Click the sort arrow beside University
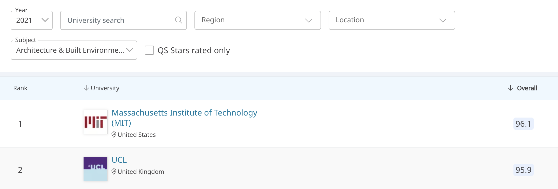558x189 pixels. tap(86, 88)
